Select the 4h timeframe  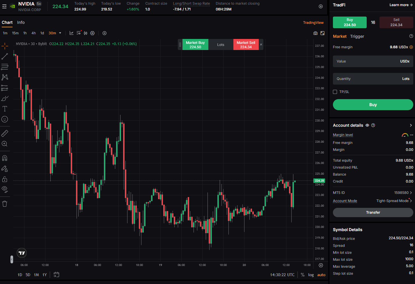pyautogui.click(x=34, y=33)
